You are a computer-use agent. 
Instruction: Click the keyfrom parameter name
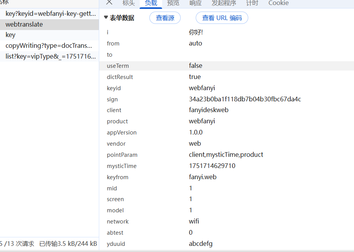(x=118, y=177)
